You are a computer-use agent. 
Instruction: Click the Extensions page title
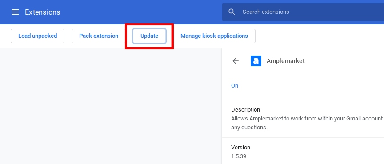point(42,12)
